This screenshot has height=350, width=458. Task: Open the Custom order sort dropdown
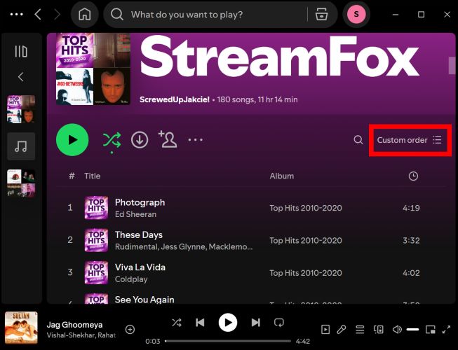tap(410, 140)
